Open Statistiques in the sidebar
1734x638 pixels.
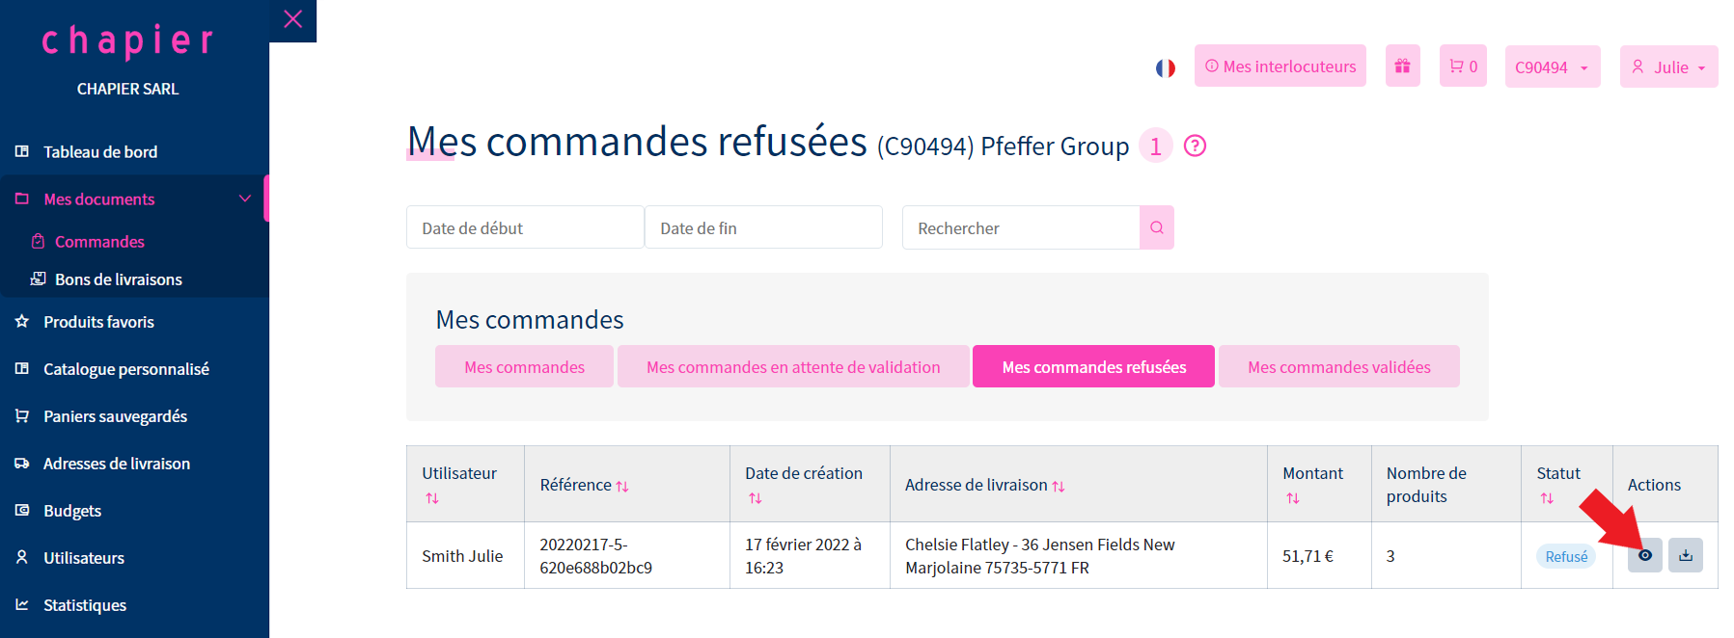[85, 605]
